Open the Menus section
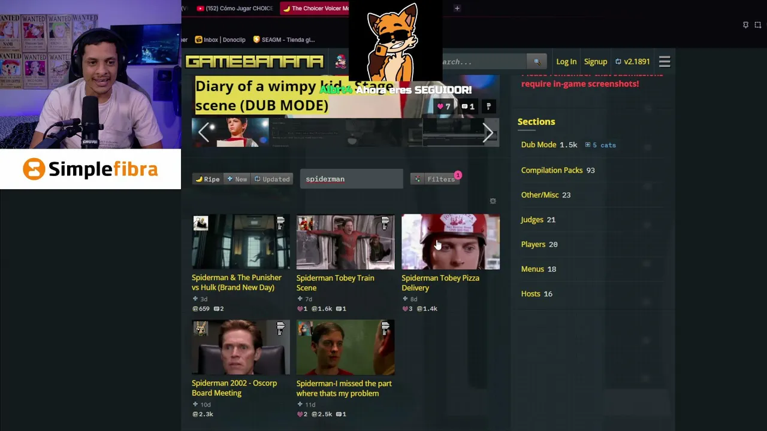This screenshot has height=431, width=767. pos(533,269)
